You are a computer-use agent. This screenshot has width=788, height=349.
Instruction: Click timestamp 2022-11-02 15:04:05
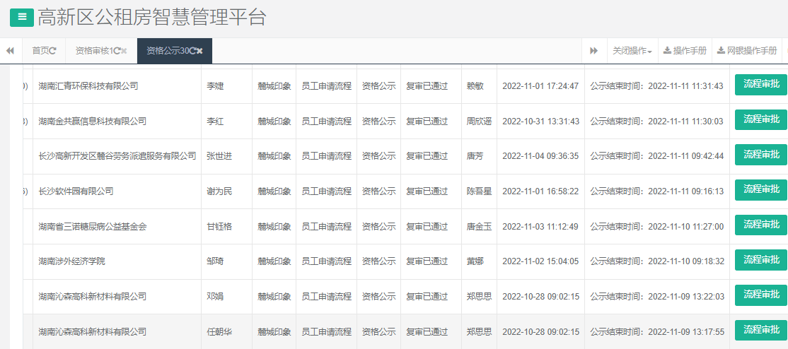pos(540,261)
